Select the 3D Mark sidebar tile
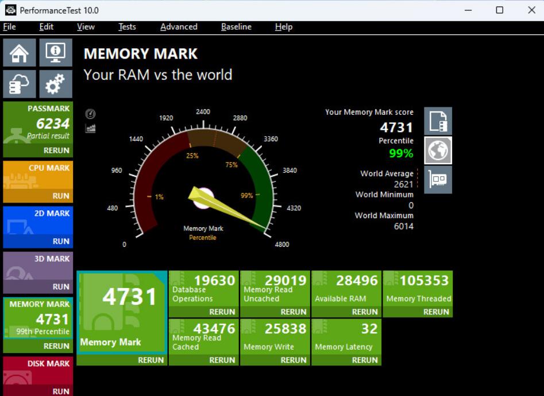Viewport: 544px width, 396px height. [38, 266]
